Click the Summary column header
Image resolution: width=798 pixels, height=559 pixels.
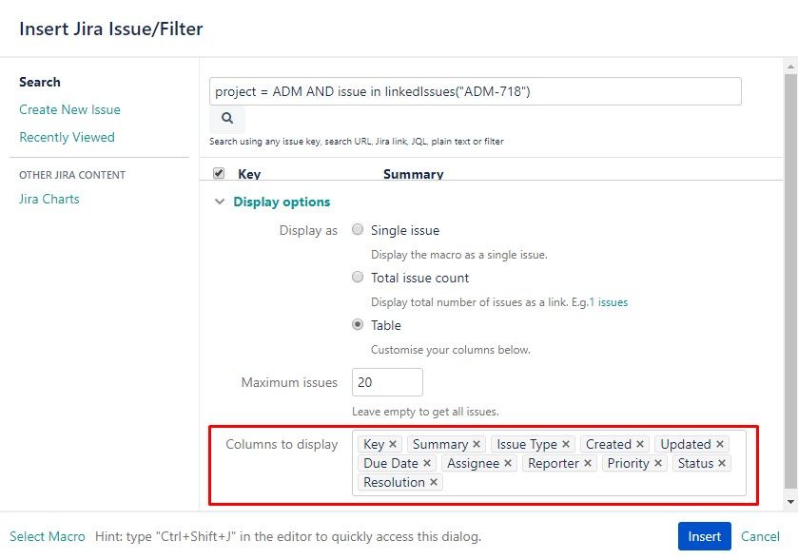tap(413, 174)
